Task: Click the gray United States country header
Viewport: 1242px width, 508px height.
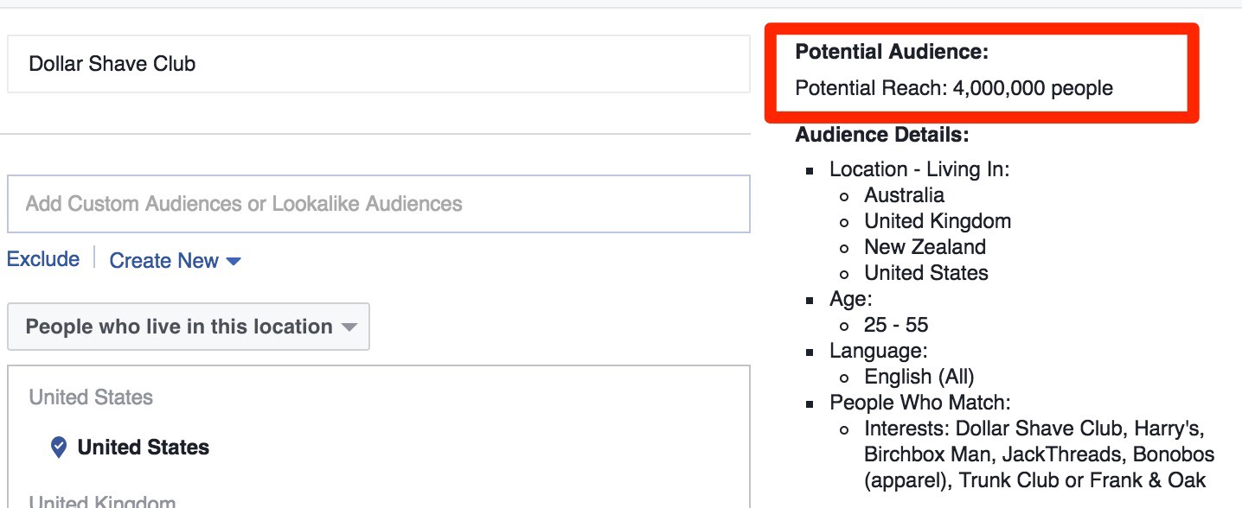Action: [x=91, y=397]
